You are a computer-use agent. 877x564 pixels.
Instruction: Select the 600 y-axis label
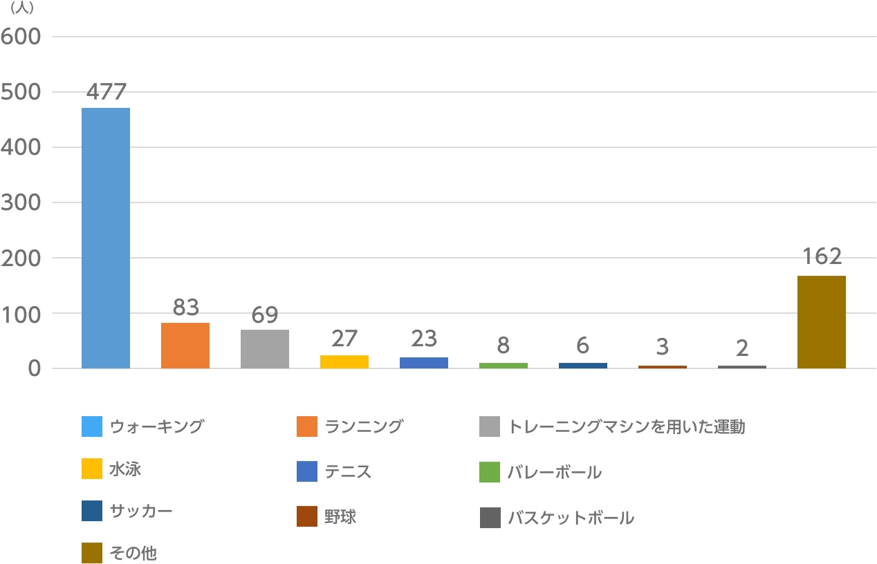21,37
